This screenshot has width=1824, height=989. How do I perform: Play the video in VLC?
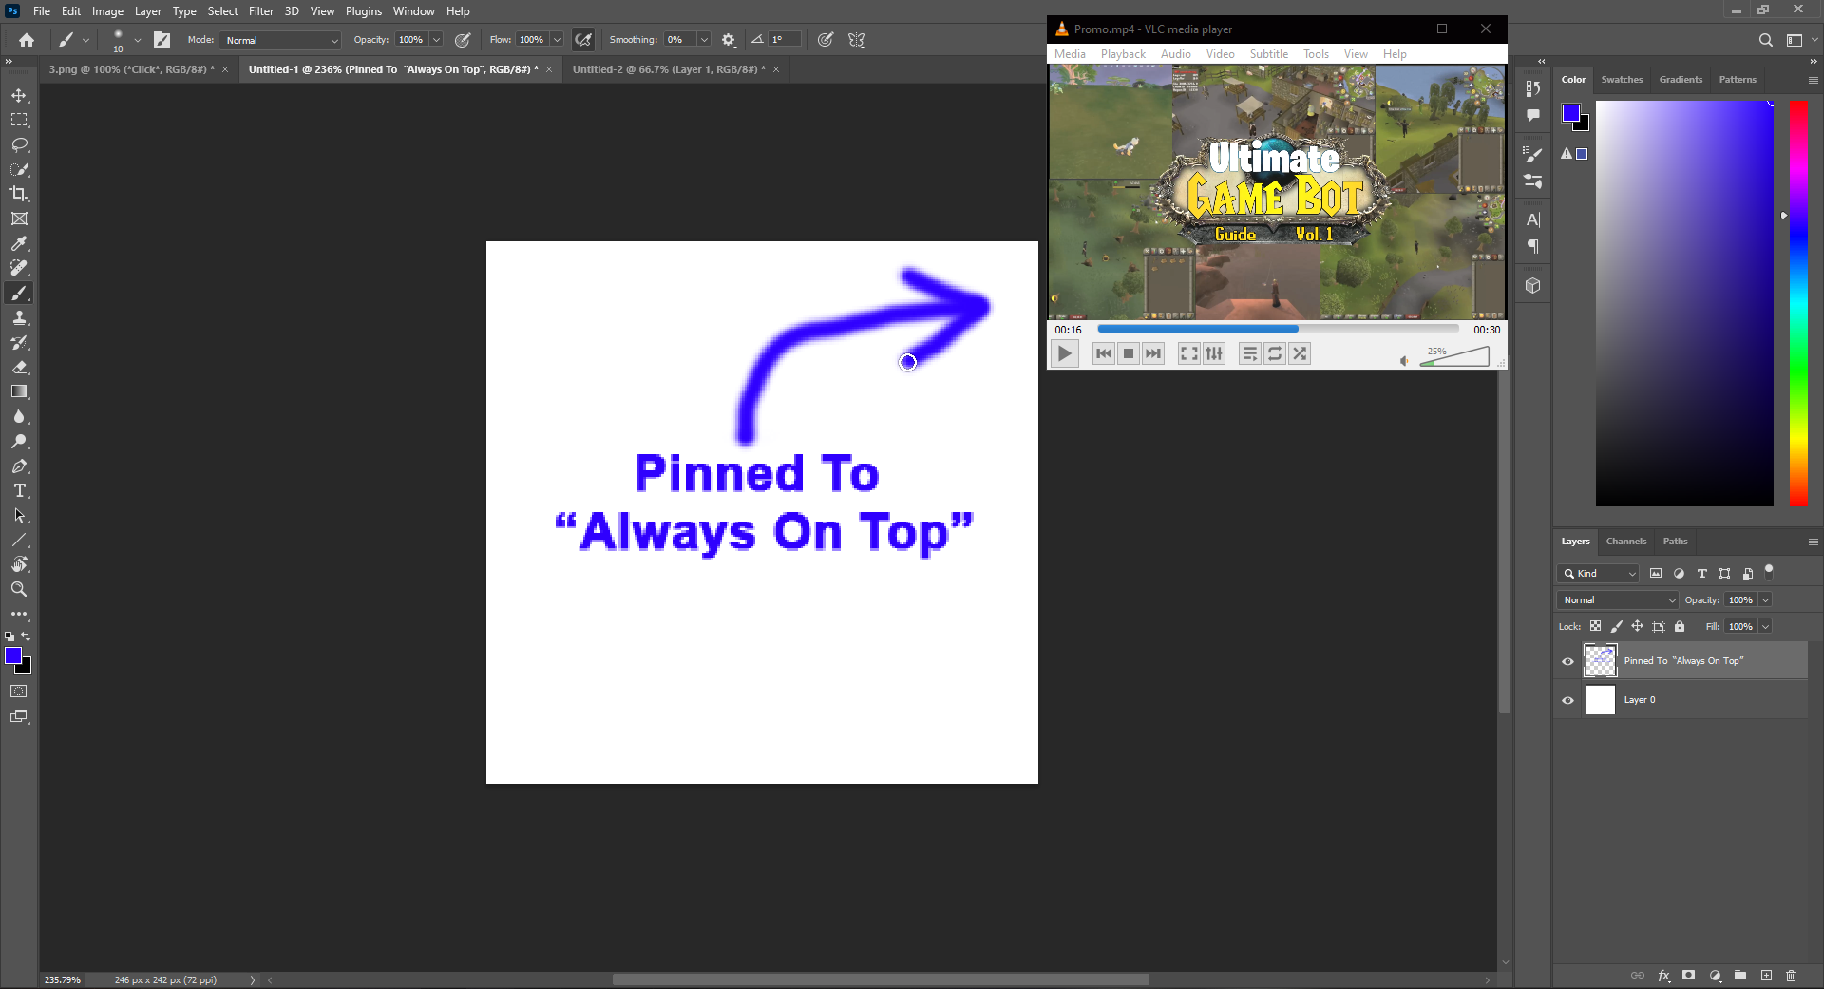1064,353
